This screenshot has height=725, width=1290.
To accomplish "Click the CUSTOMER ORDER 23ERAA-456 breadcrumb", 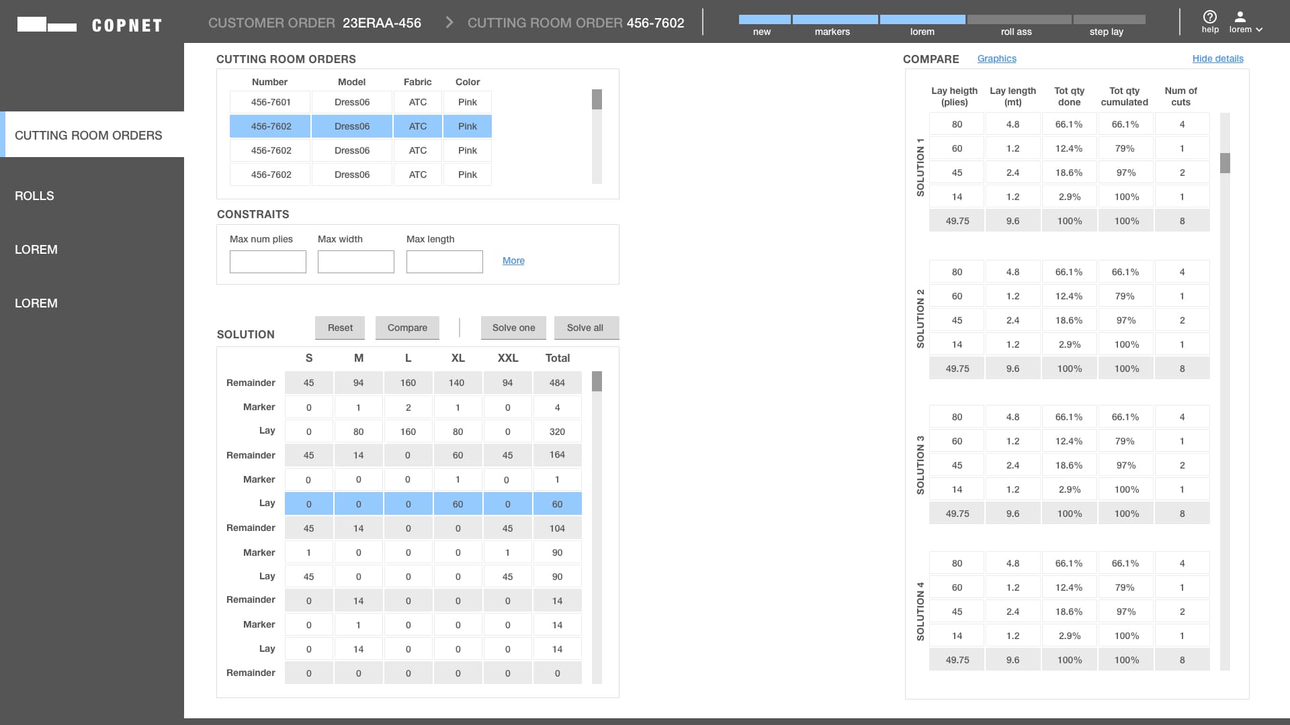I will (x=314, y=23).
